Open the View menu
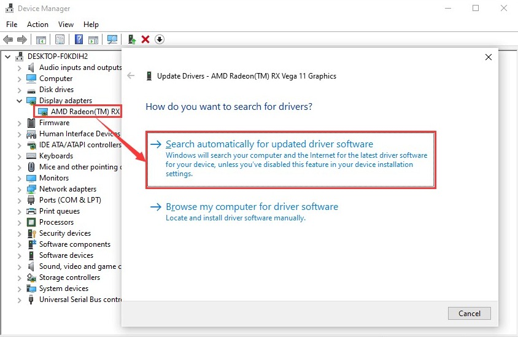The height and width of the screenshot is (337, 518). [x=66, y=25]
